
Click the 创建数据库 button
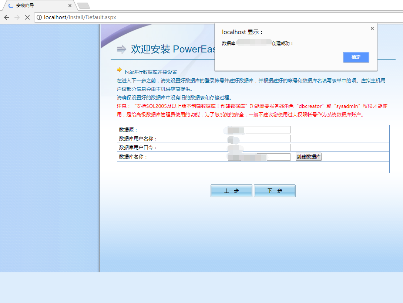click(x=308, y=157)
